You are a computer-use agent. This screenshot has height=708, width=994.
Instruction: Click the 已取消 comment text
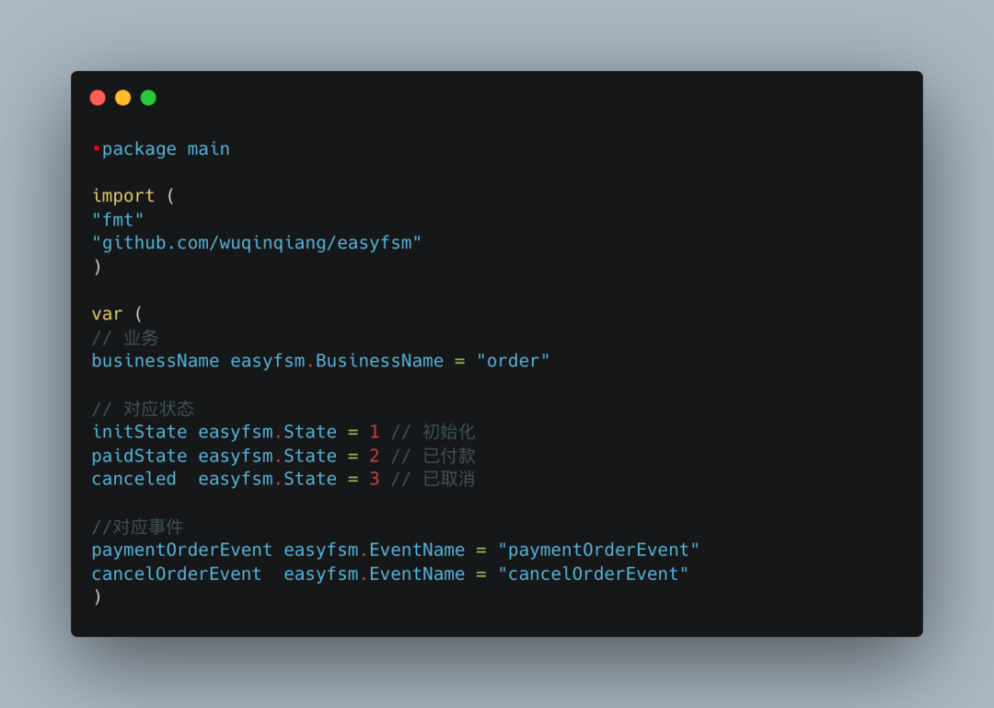point(449,479)
